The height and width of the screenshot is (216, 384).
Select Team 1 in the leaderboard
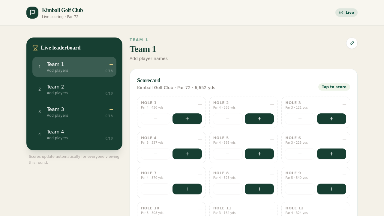(74, 67)
